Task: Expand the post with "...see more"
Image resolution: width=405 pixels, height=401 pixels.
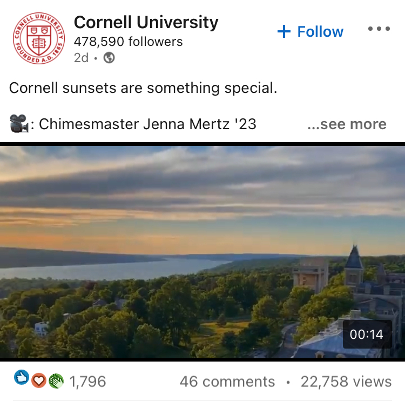Action: coord(347,124)
